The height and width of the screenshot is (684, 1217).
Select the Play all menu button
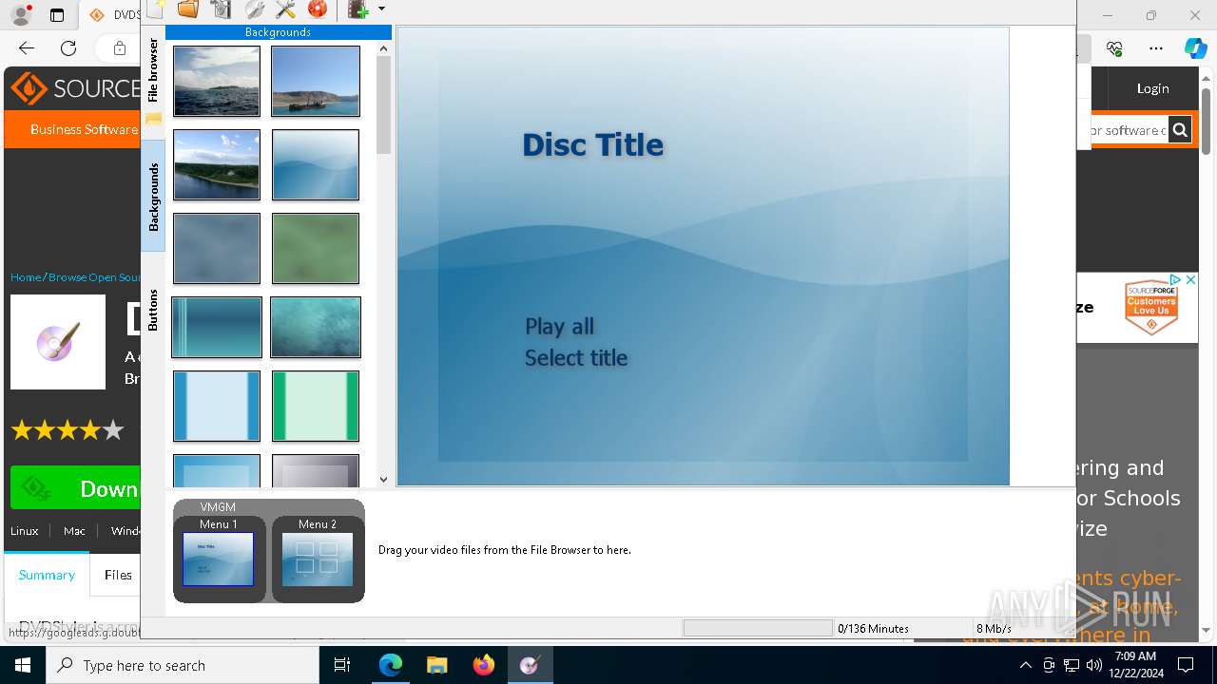pos(559,326)
